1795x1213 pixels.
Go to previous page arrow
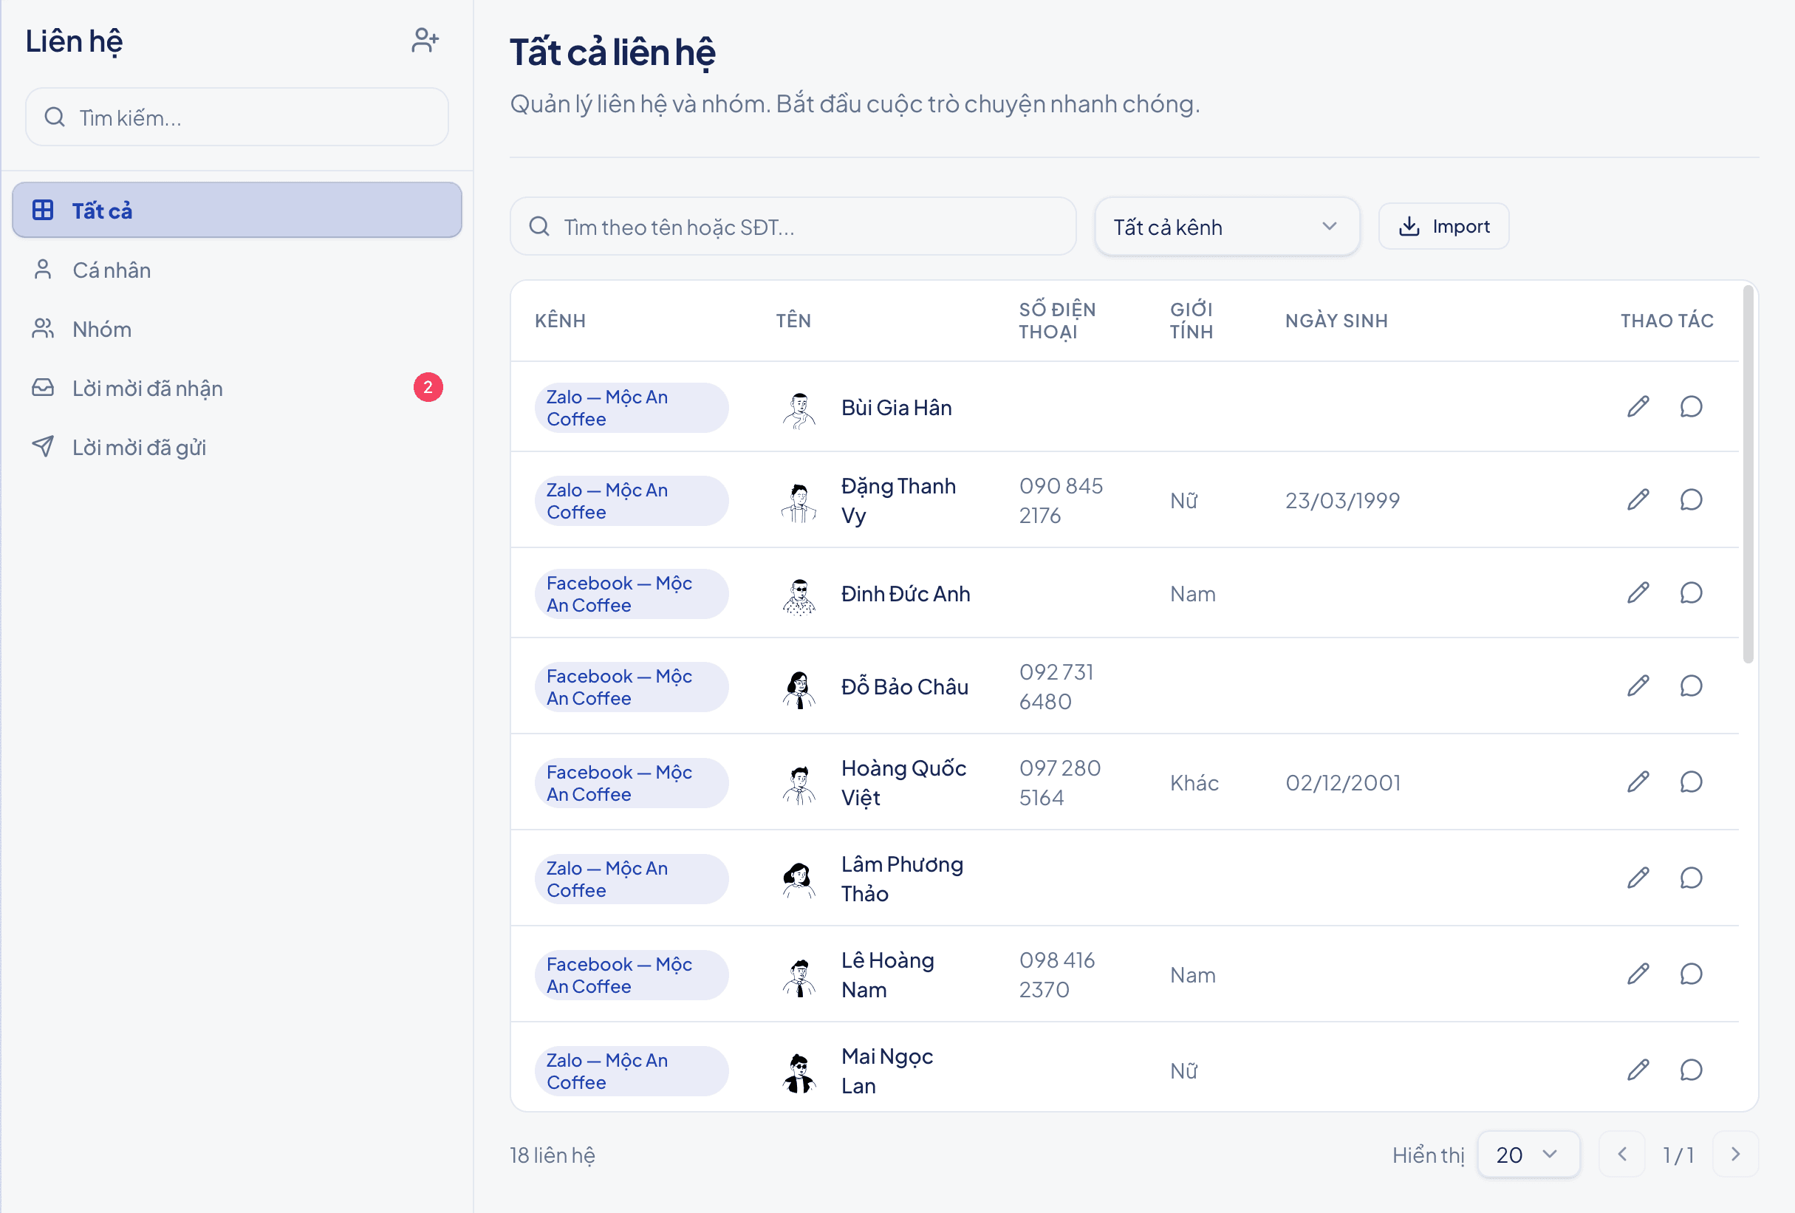coord(1621,1155)
